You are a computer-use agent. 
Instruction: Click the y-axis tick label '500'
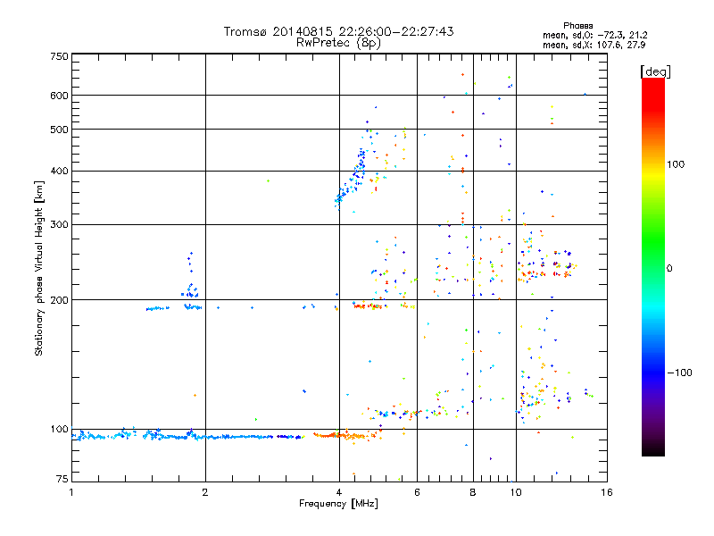click(59, 130)
